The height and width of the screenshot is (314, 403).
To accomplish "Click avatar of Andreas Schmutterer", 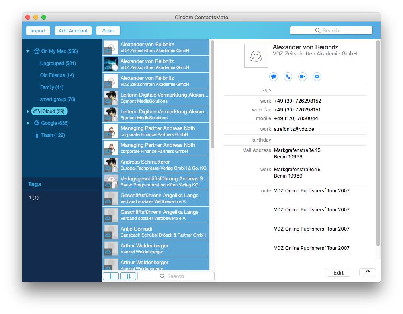I will click(x=111, y=165).
